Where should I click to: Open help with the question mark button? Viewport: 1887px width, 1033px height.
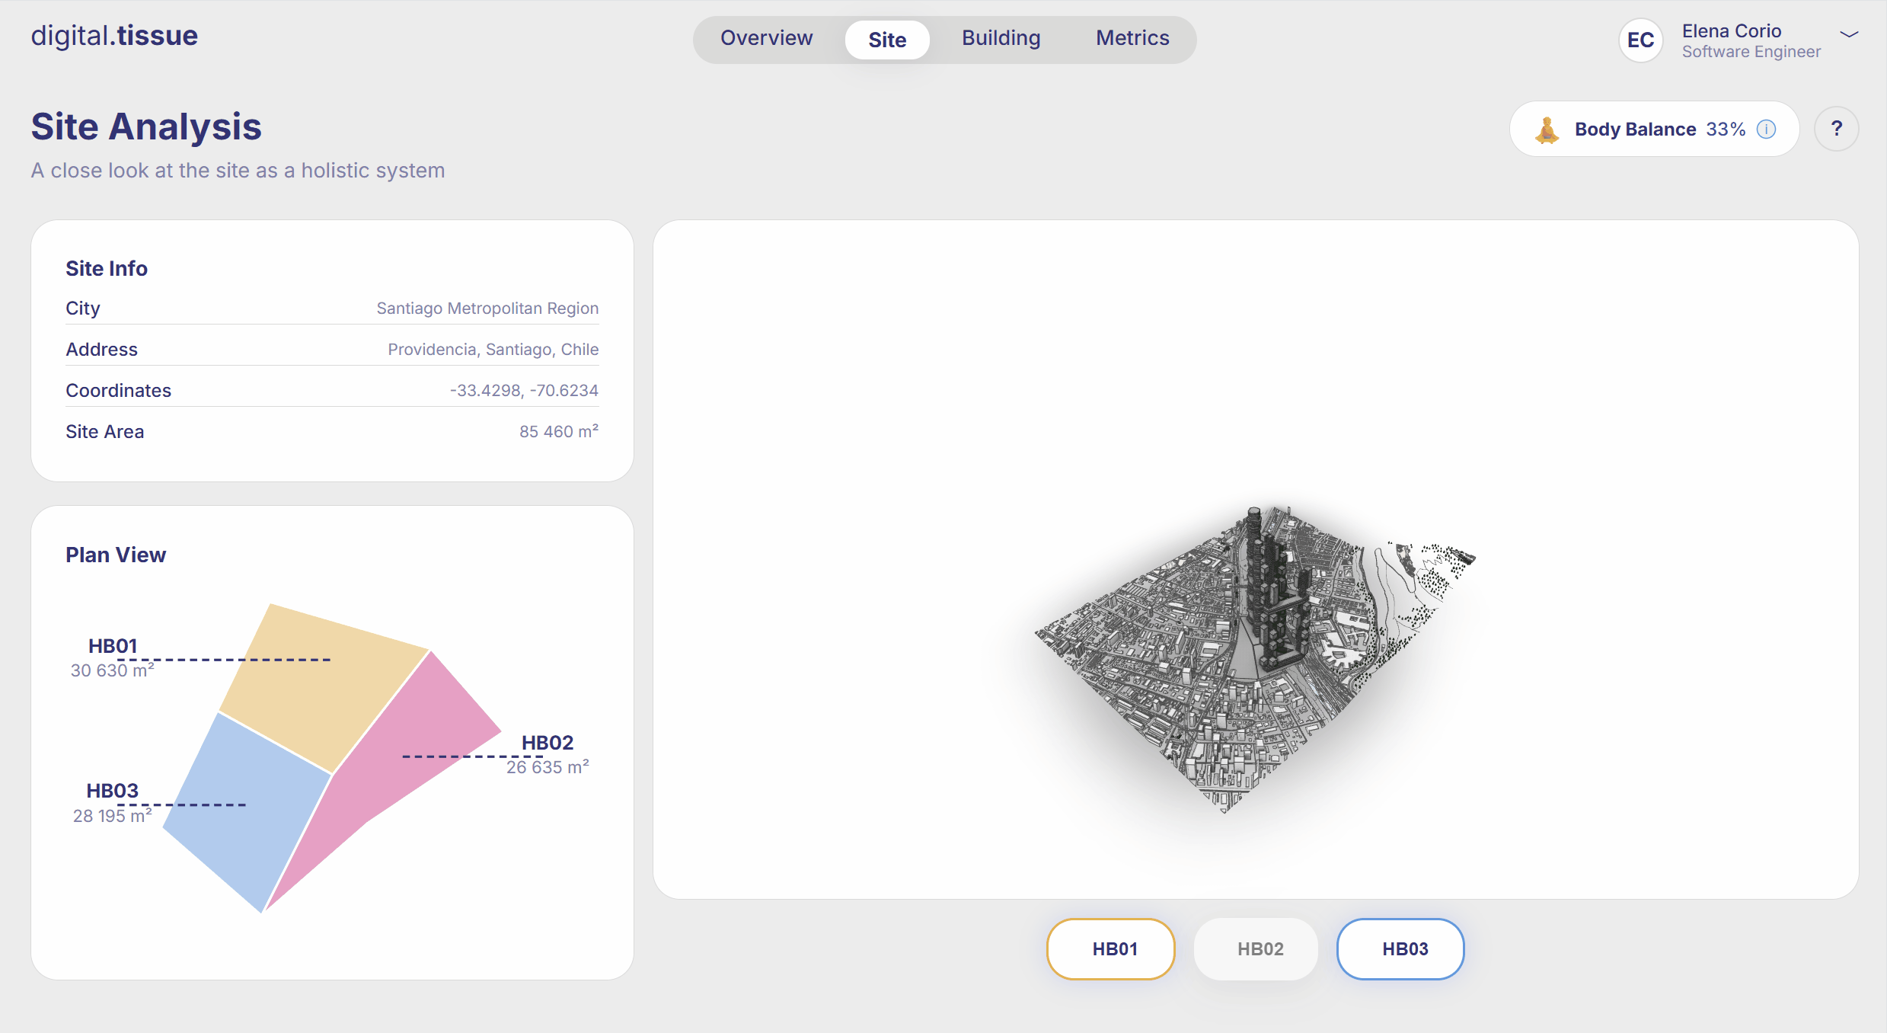1836,129
